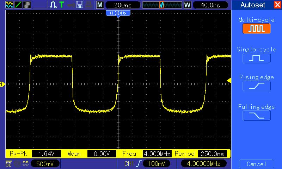Click the waveform overview position bar

point(161,5)
